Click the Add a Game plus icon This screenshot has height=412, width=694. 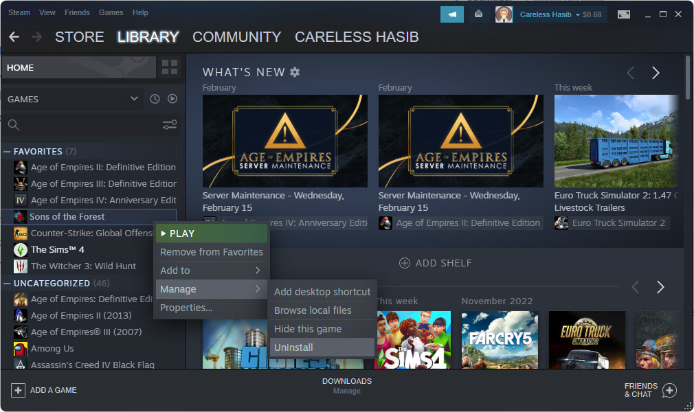coord(18,390)
